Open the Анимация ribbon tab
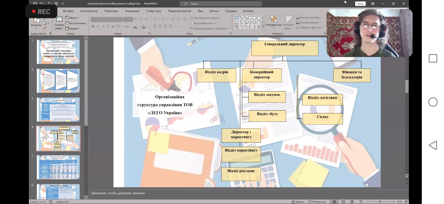This screenshot has height=204, width=444. (132, 11)
